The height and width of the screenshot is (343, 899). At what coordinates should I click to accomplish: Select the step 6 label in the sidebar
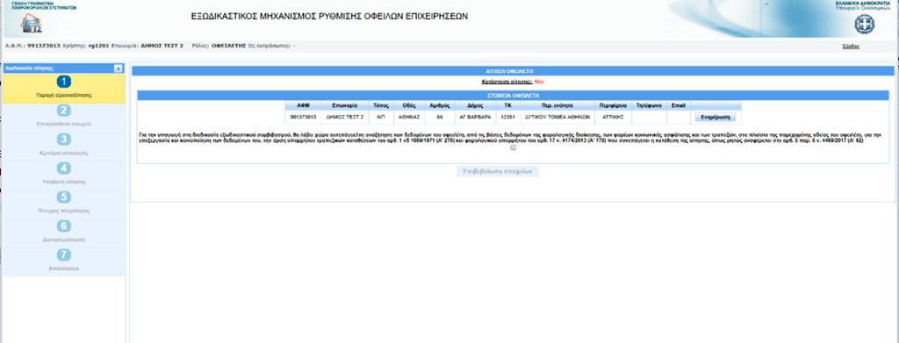[63, 240]
